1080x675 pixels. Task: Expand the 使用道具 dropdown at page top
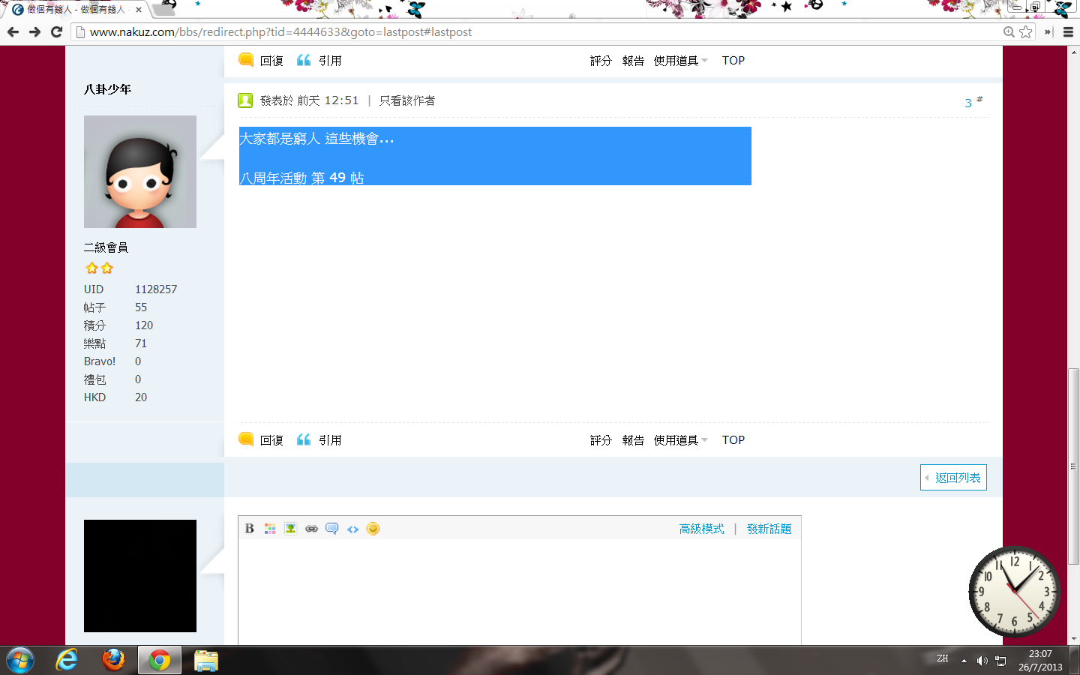point(680,61)
